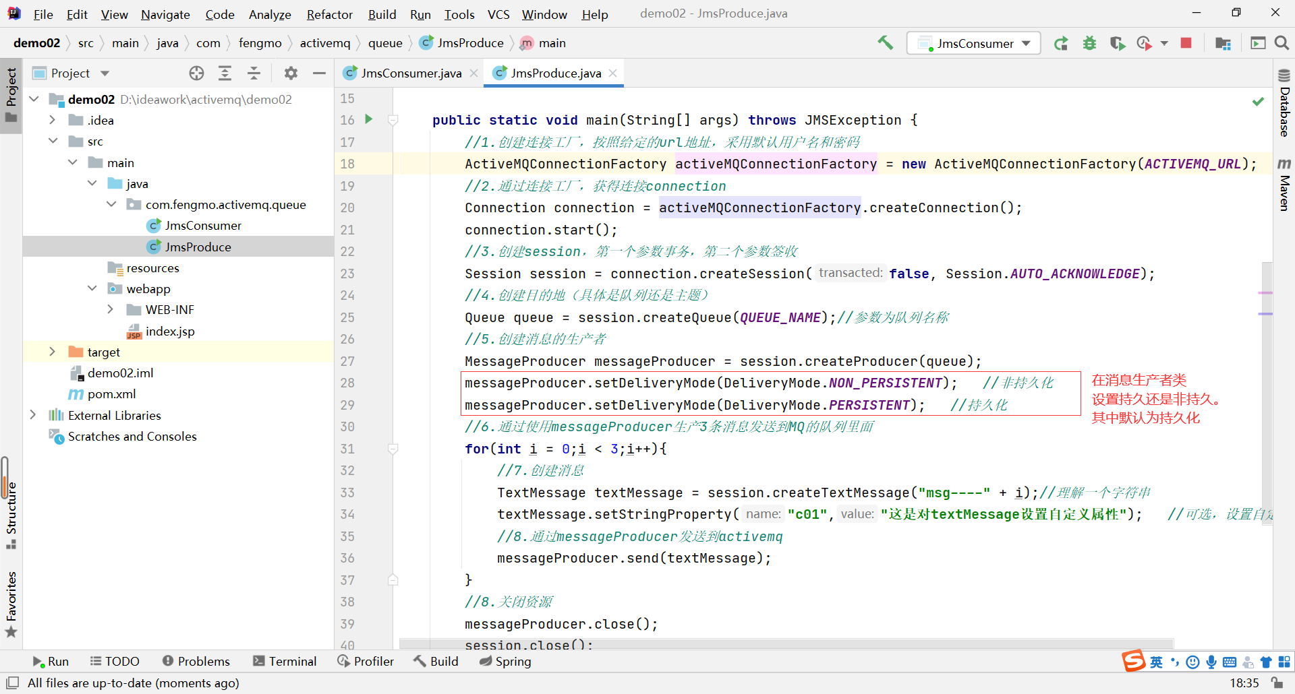This screenshot has width=1295, height=694.
Task: Open the Problems tool window
Action: [x=196, y=662]
